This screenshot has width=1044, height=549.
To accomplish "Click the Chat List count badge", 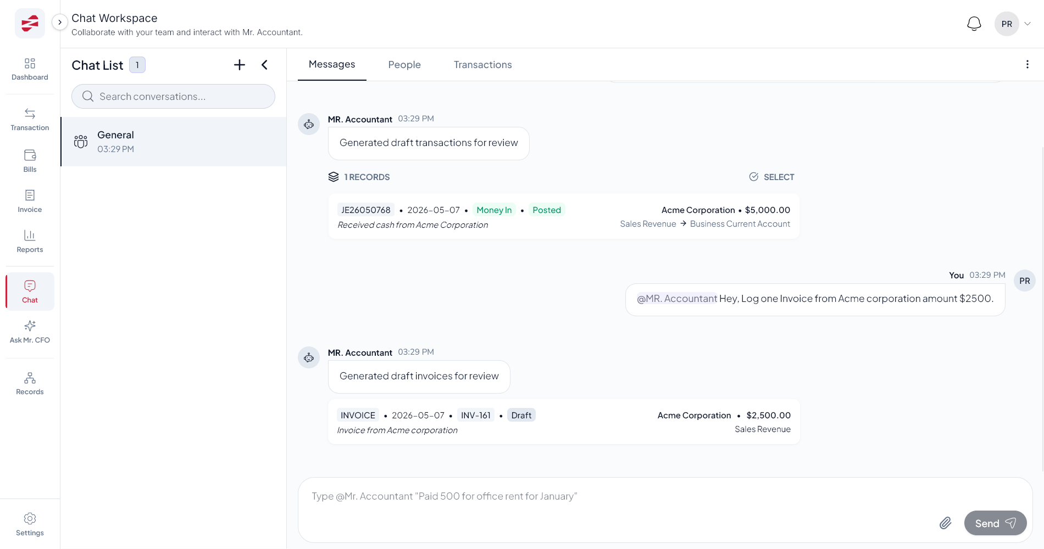I will [x=137, y=65].
